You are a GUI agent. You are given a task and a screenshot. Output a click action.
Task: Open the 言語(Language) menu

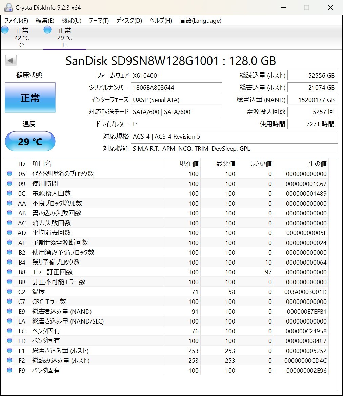(200, 21)
